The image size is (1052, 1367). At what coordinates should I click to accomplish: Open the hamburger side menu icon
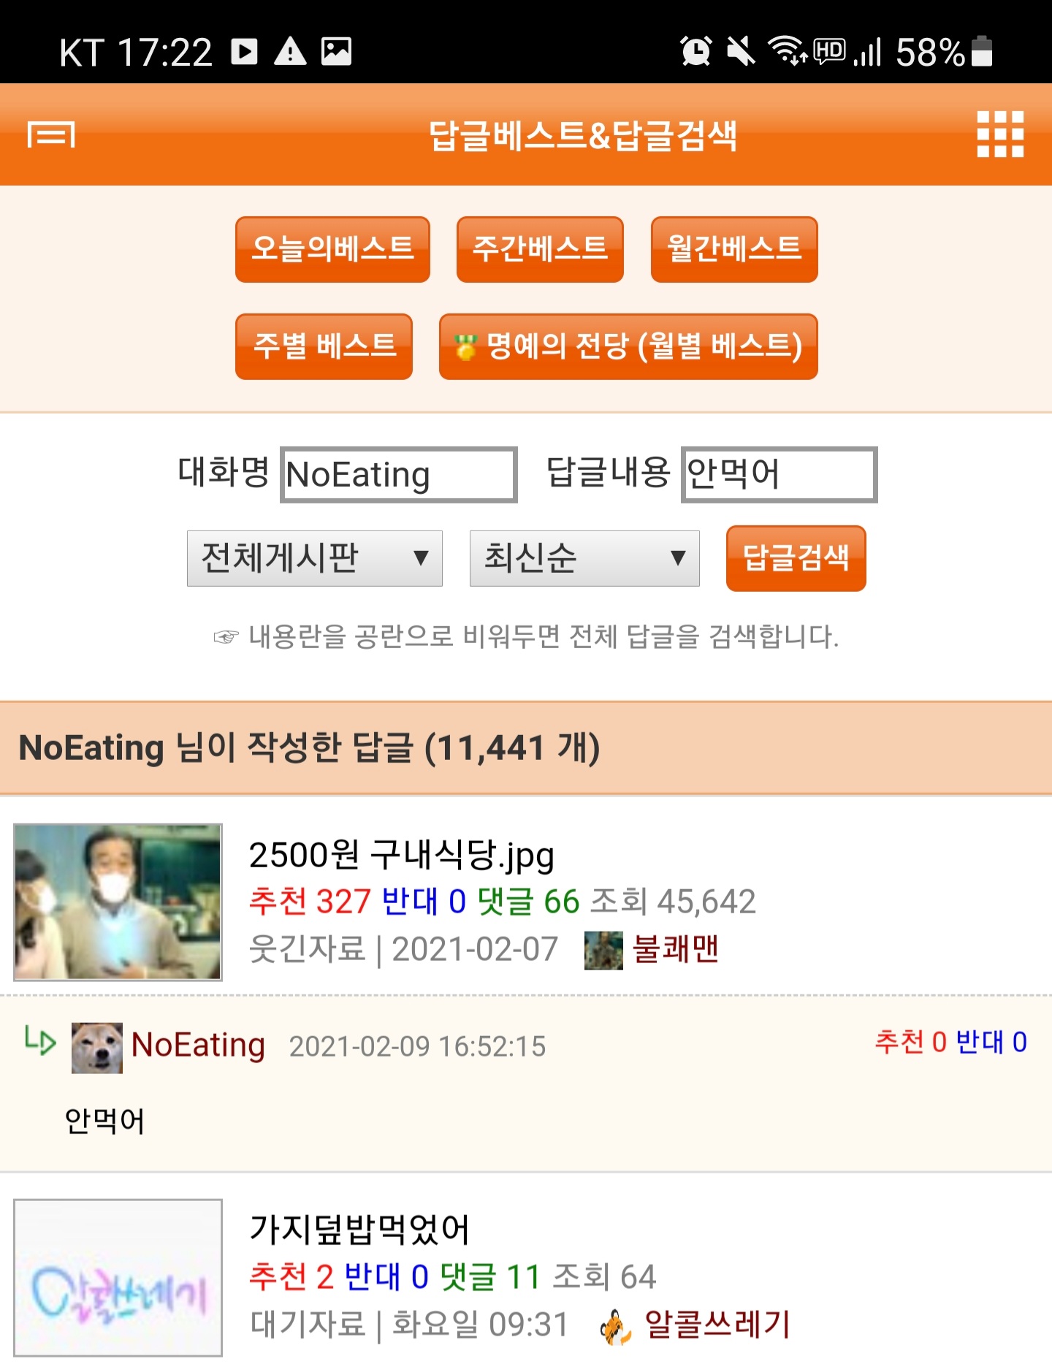coord(51,134)
